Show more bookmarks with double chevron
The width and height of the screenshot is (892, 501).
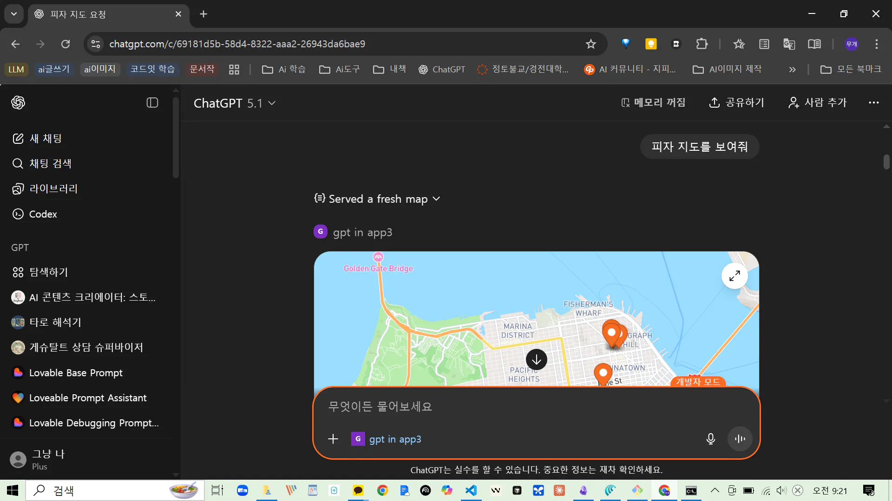[x=792, y=70]
